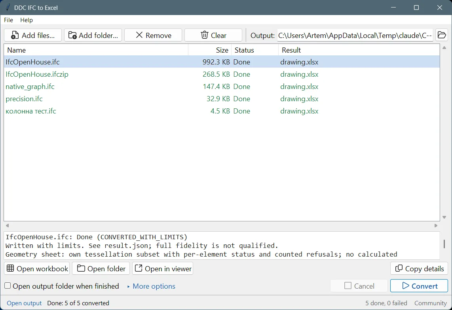Sort by the Result column header
452x310 pixels.
coord(359,50)
